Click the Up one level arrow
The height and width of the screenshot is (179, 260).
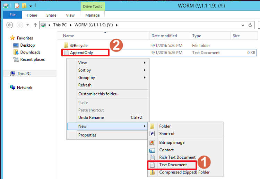pos(35,25)
